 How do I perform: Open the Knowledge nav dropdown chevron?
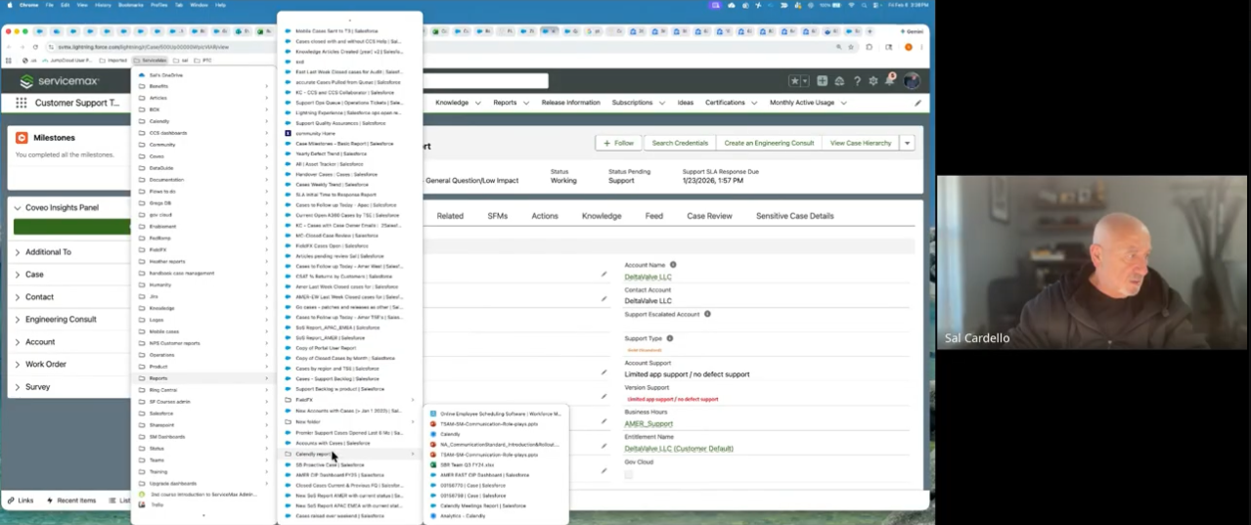tap(477, 103)
